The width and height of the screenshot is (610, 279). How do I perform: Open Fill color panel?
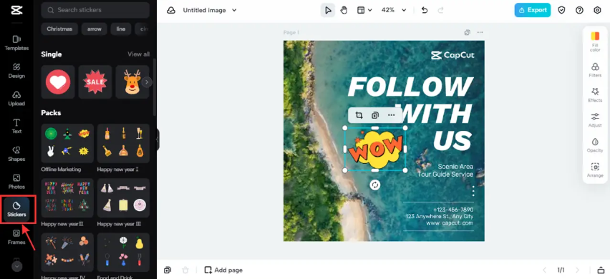tap(595, 41)
